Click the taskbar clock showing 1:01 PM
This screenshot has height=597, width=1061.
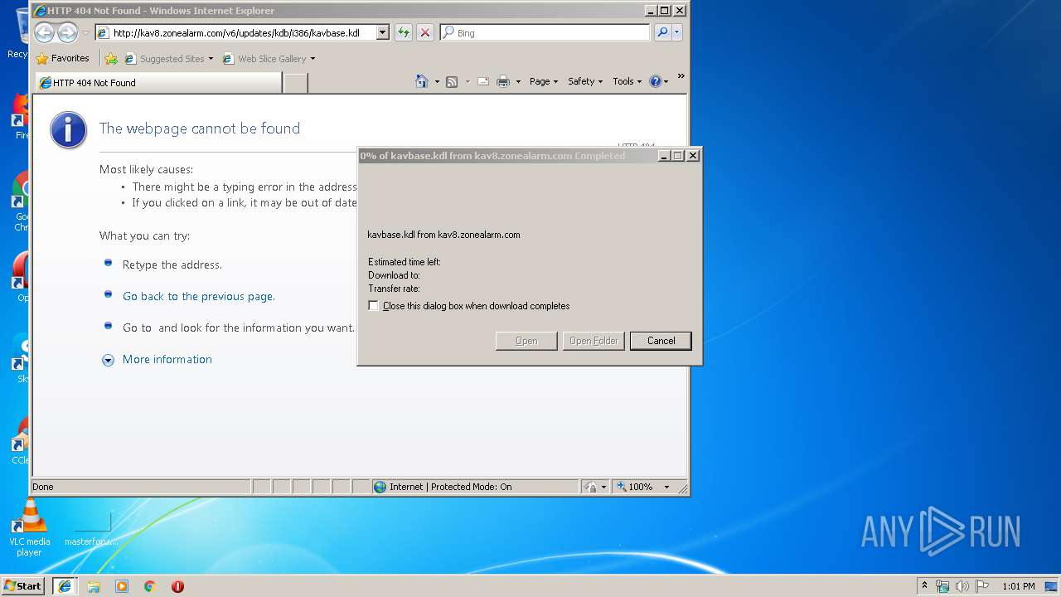tap(1018, 586)
